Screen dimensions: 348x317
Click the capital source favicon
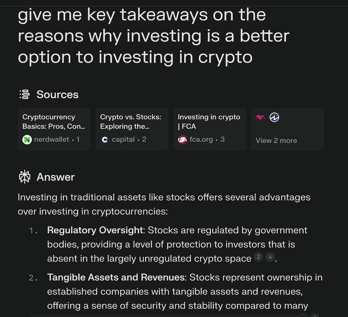105,139
